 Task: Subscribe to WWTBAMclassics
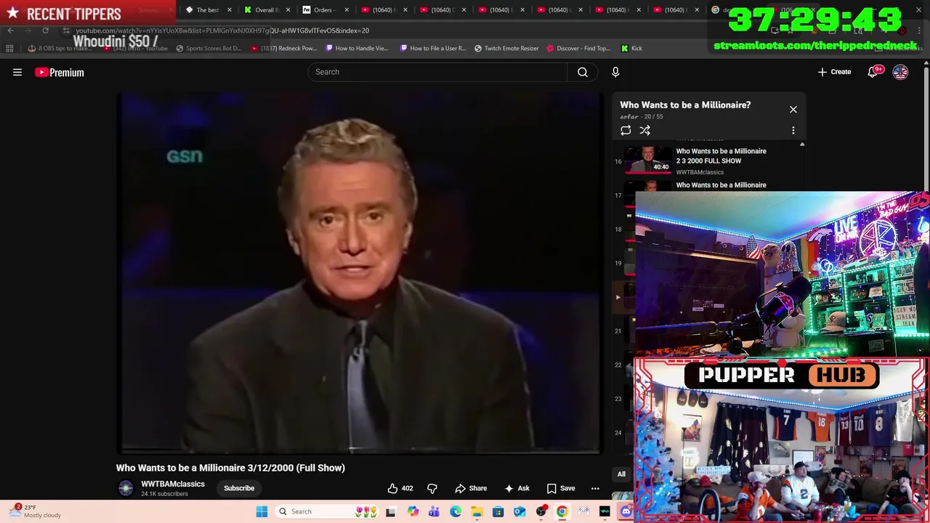(239, 488)
